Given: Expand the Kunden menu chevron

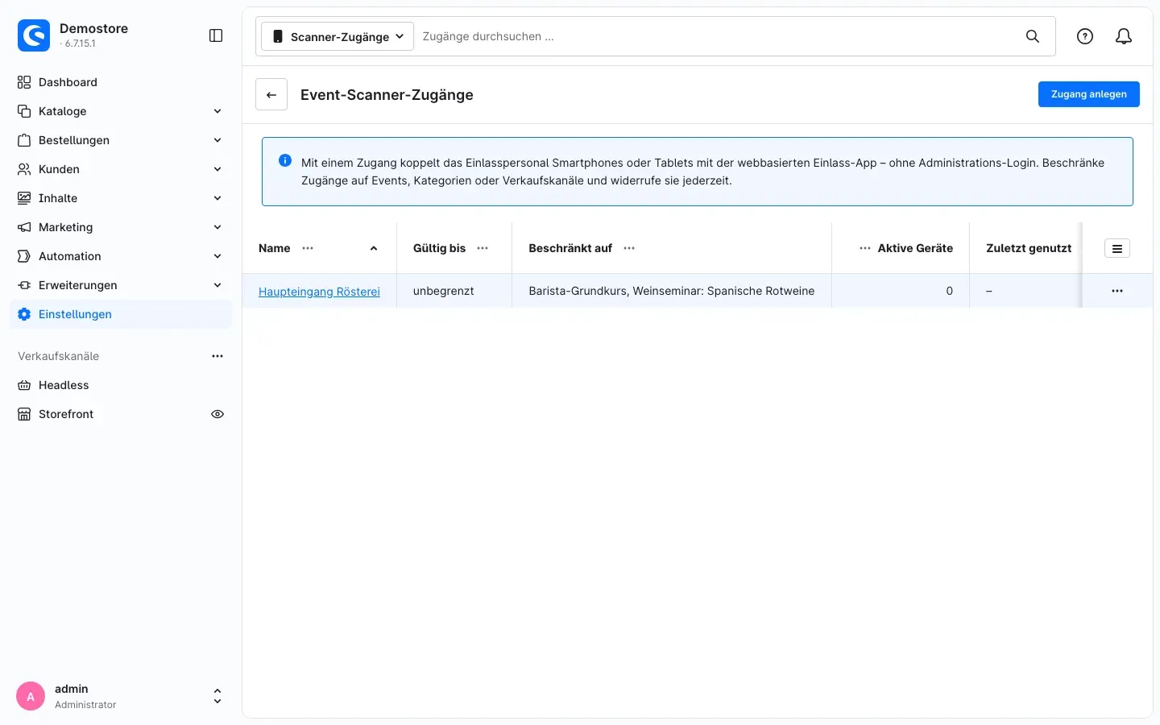Looking at the screenshot, I should [217, 169].
